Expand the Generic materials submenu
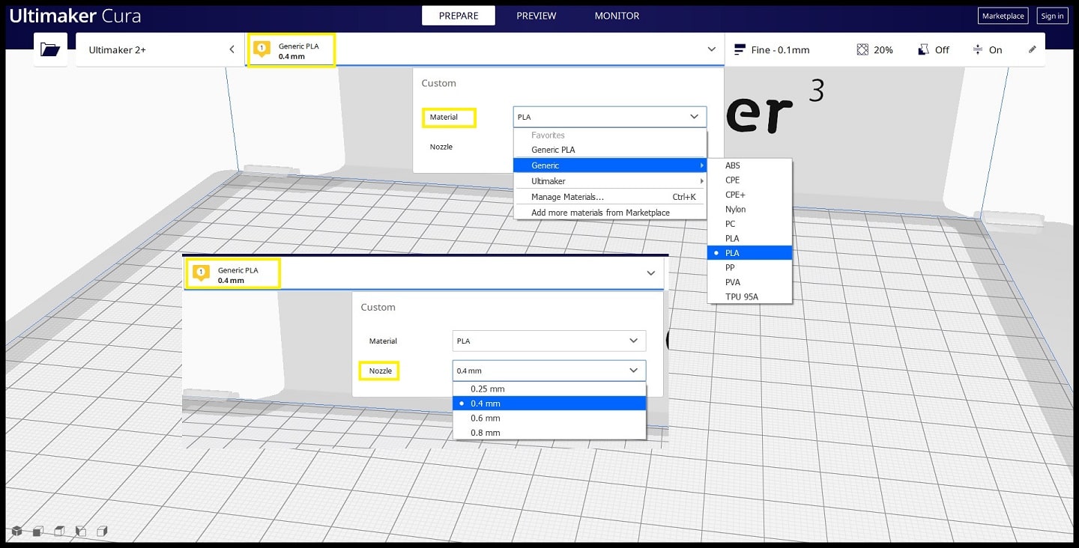This screenshot has height=548, width=1079. coord(610,165)
